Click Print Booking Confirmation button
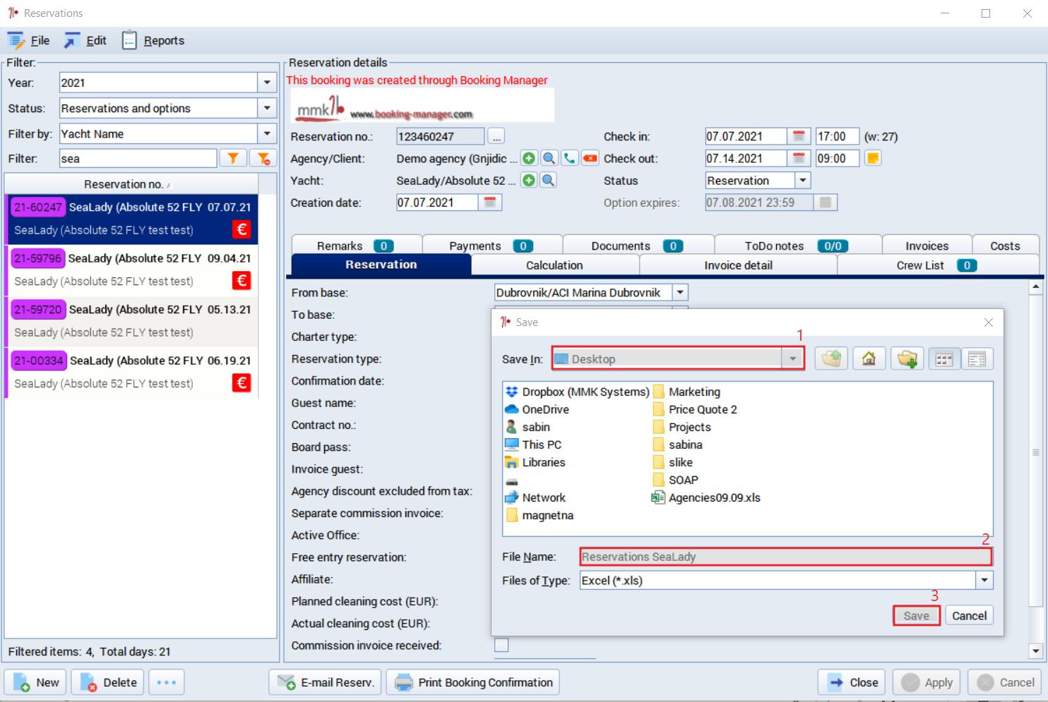Image resolution: width=1048 pixels, height=702 pixels. point(473,682)
